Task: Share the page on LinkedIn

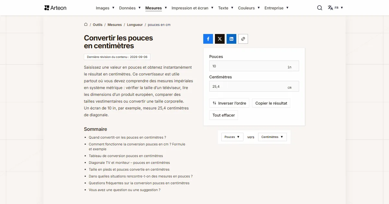Action: (231, 39)
